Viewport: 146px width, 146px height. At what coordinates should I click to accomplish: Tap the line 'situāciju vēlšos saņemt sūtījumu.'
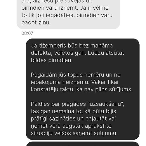[x=74, y=133]
